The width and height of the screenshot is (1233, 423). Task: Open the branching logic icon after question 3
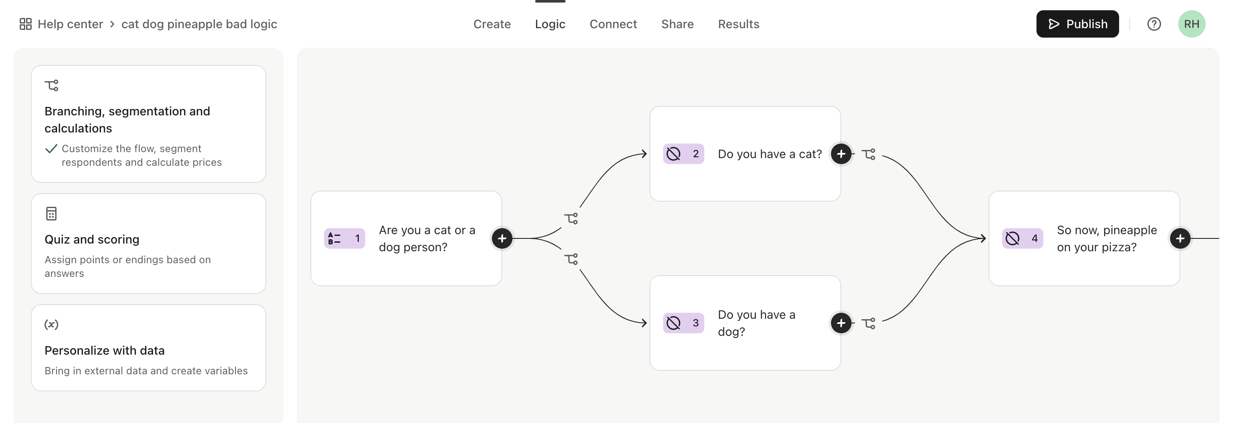point(869,323)
